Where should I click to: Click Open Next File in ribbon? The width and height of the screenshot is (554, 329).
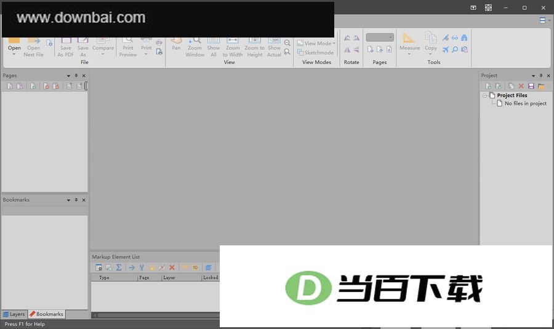[34, 47]
